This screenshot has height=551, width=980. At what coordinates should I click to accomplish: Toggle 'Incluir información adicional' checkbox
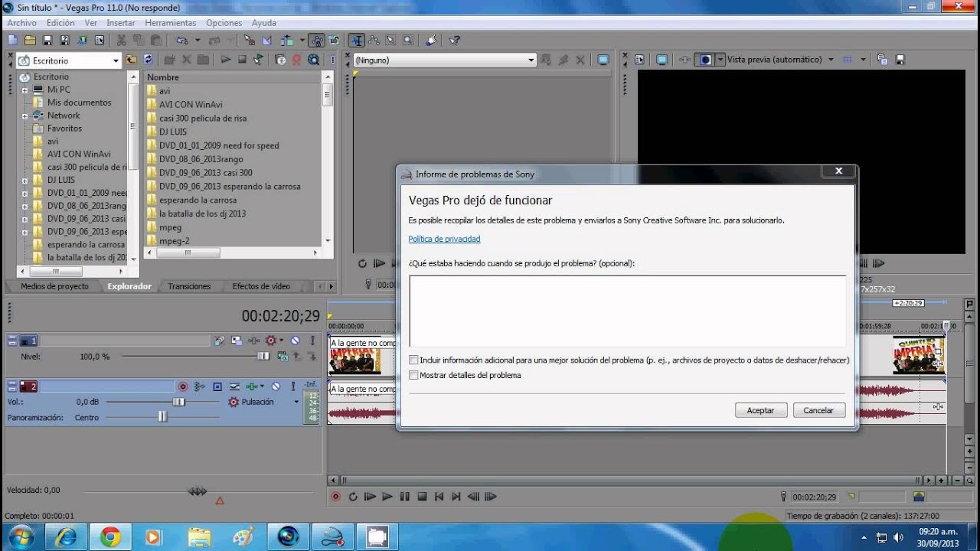click(414, 360)
